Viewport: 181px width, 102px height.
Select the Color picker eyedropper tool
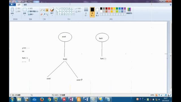tap(44, 14)
